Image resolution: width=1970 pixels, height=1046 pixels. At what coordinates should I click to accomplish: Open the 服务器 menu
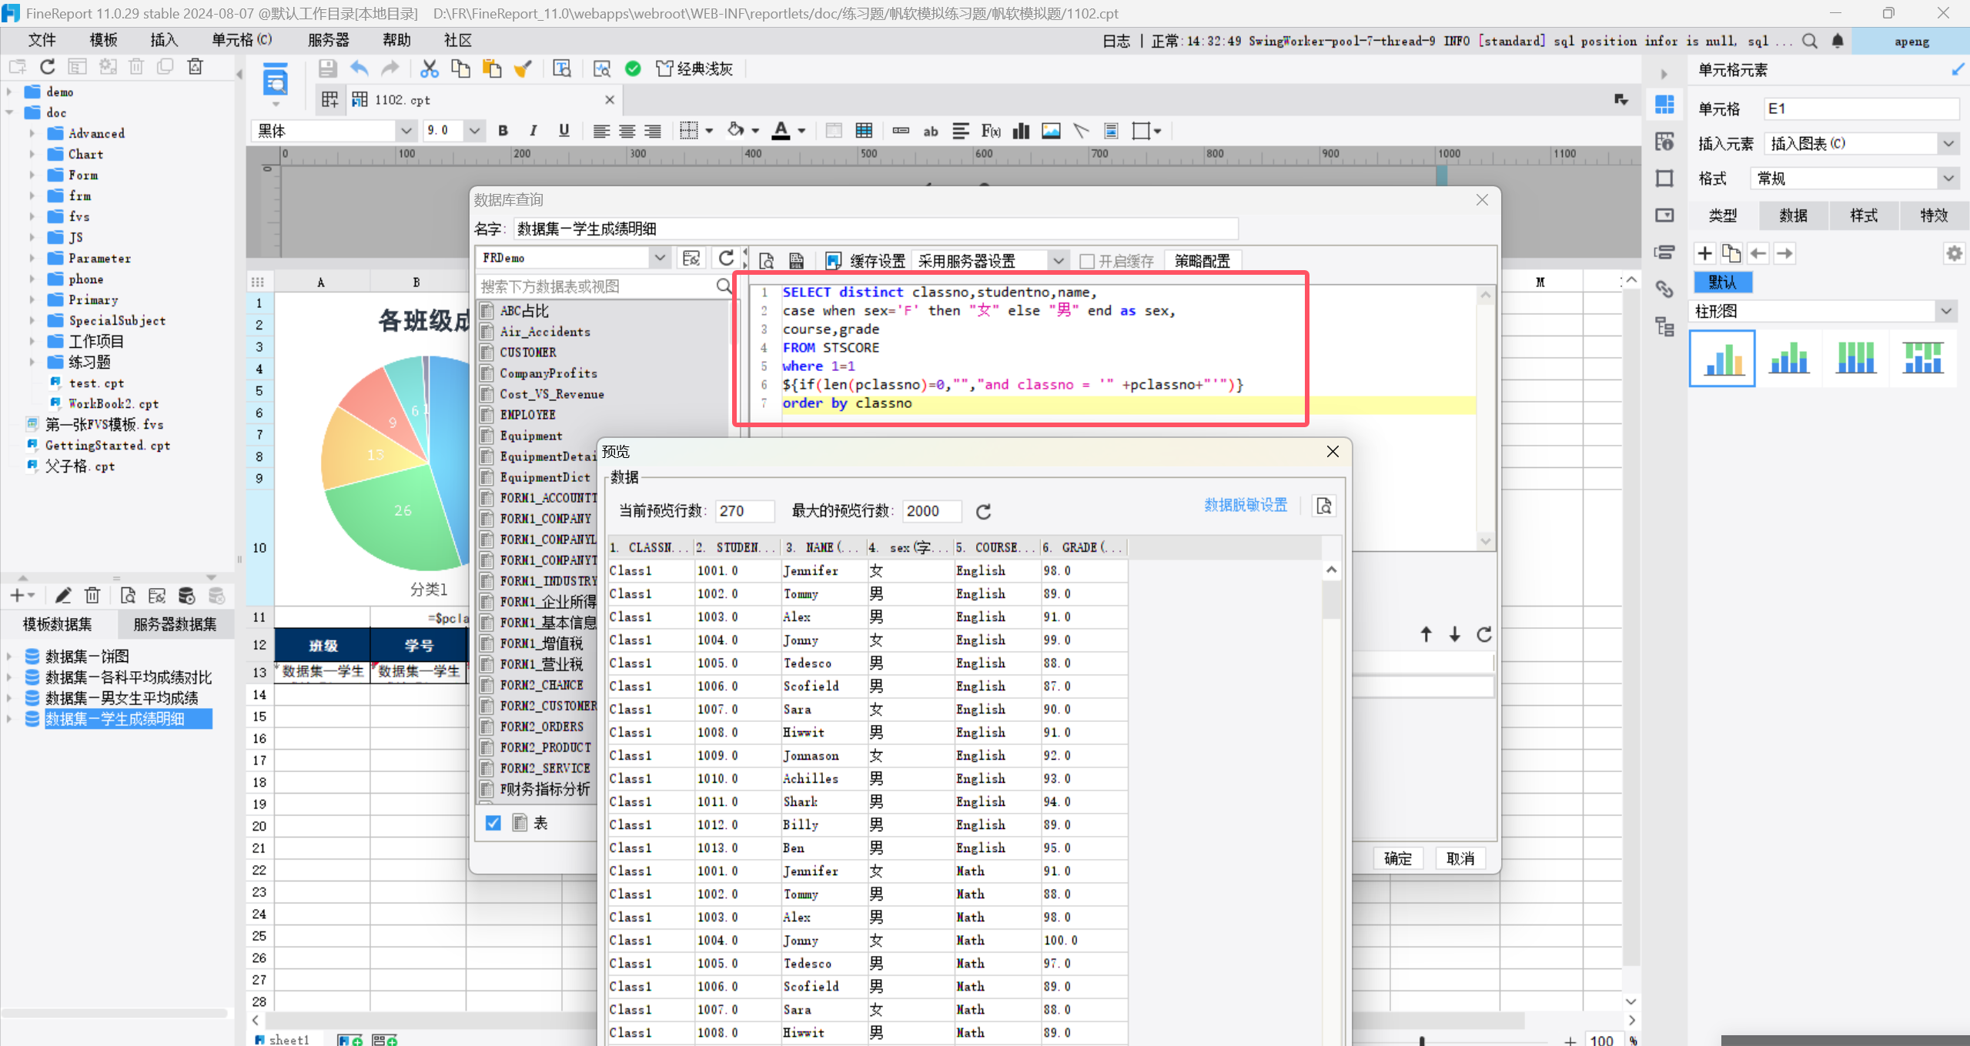coord(328,40)
